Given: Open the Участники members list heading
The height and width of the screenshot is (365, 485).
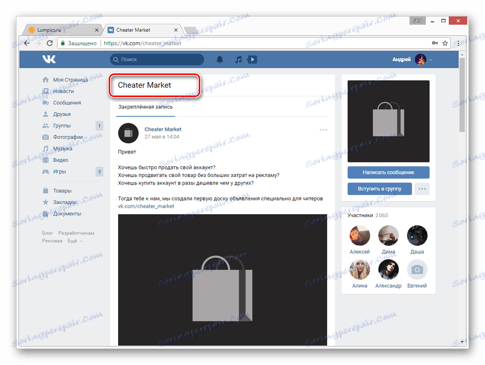Looking at the screenshot, I should click(360, 215).
